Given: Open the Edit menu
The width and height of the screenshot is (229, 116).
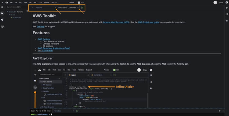Looking at the screenshot, I should click(16, 2).
